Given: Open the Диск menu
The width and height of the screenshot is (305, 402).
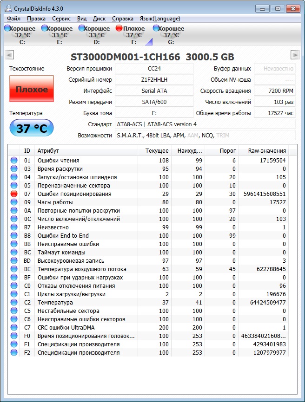Looking at the screenshot, I should pyautogui.click(x=99, y=19).
